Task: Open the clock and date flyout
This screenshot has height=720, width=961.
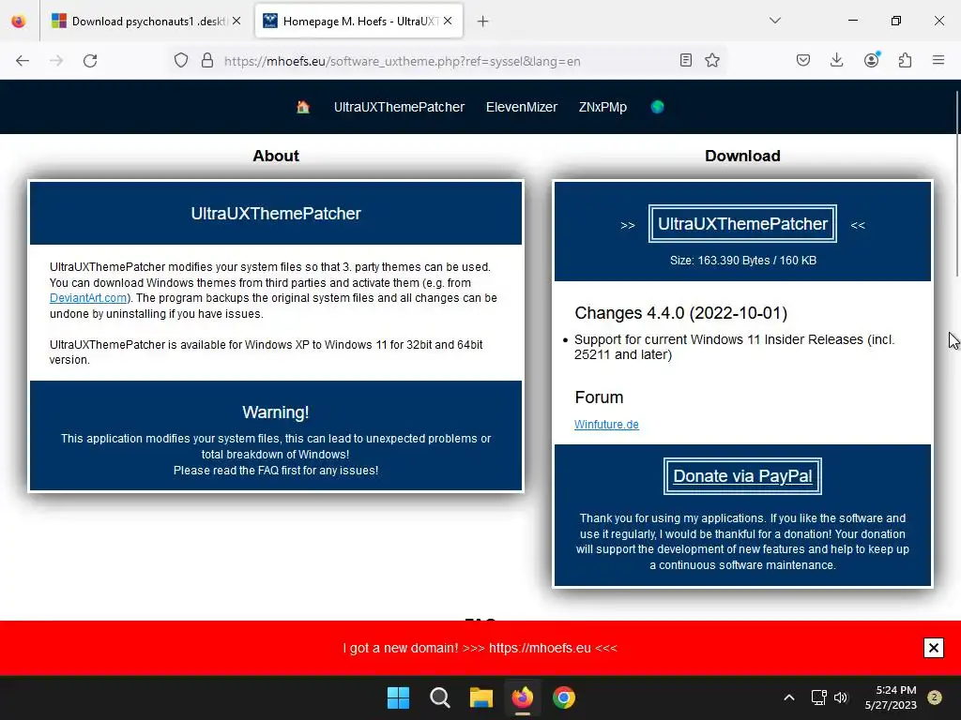Action: click(x=891, y=697)
